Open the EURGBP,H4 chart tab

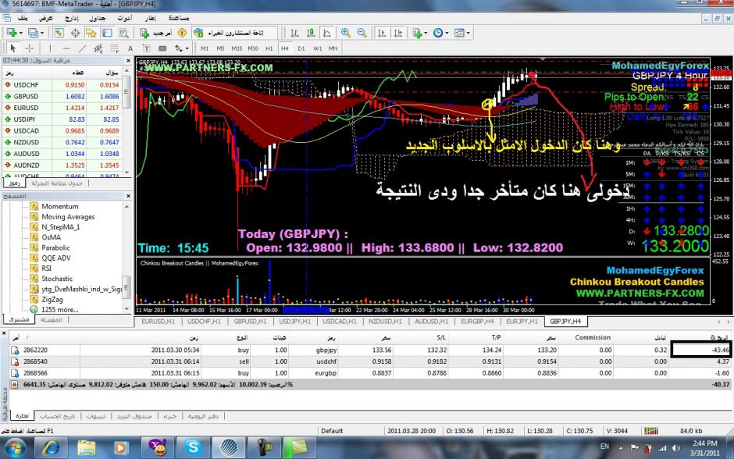(x=478, y=321)
